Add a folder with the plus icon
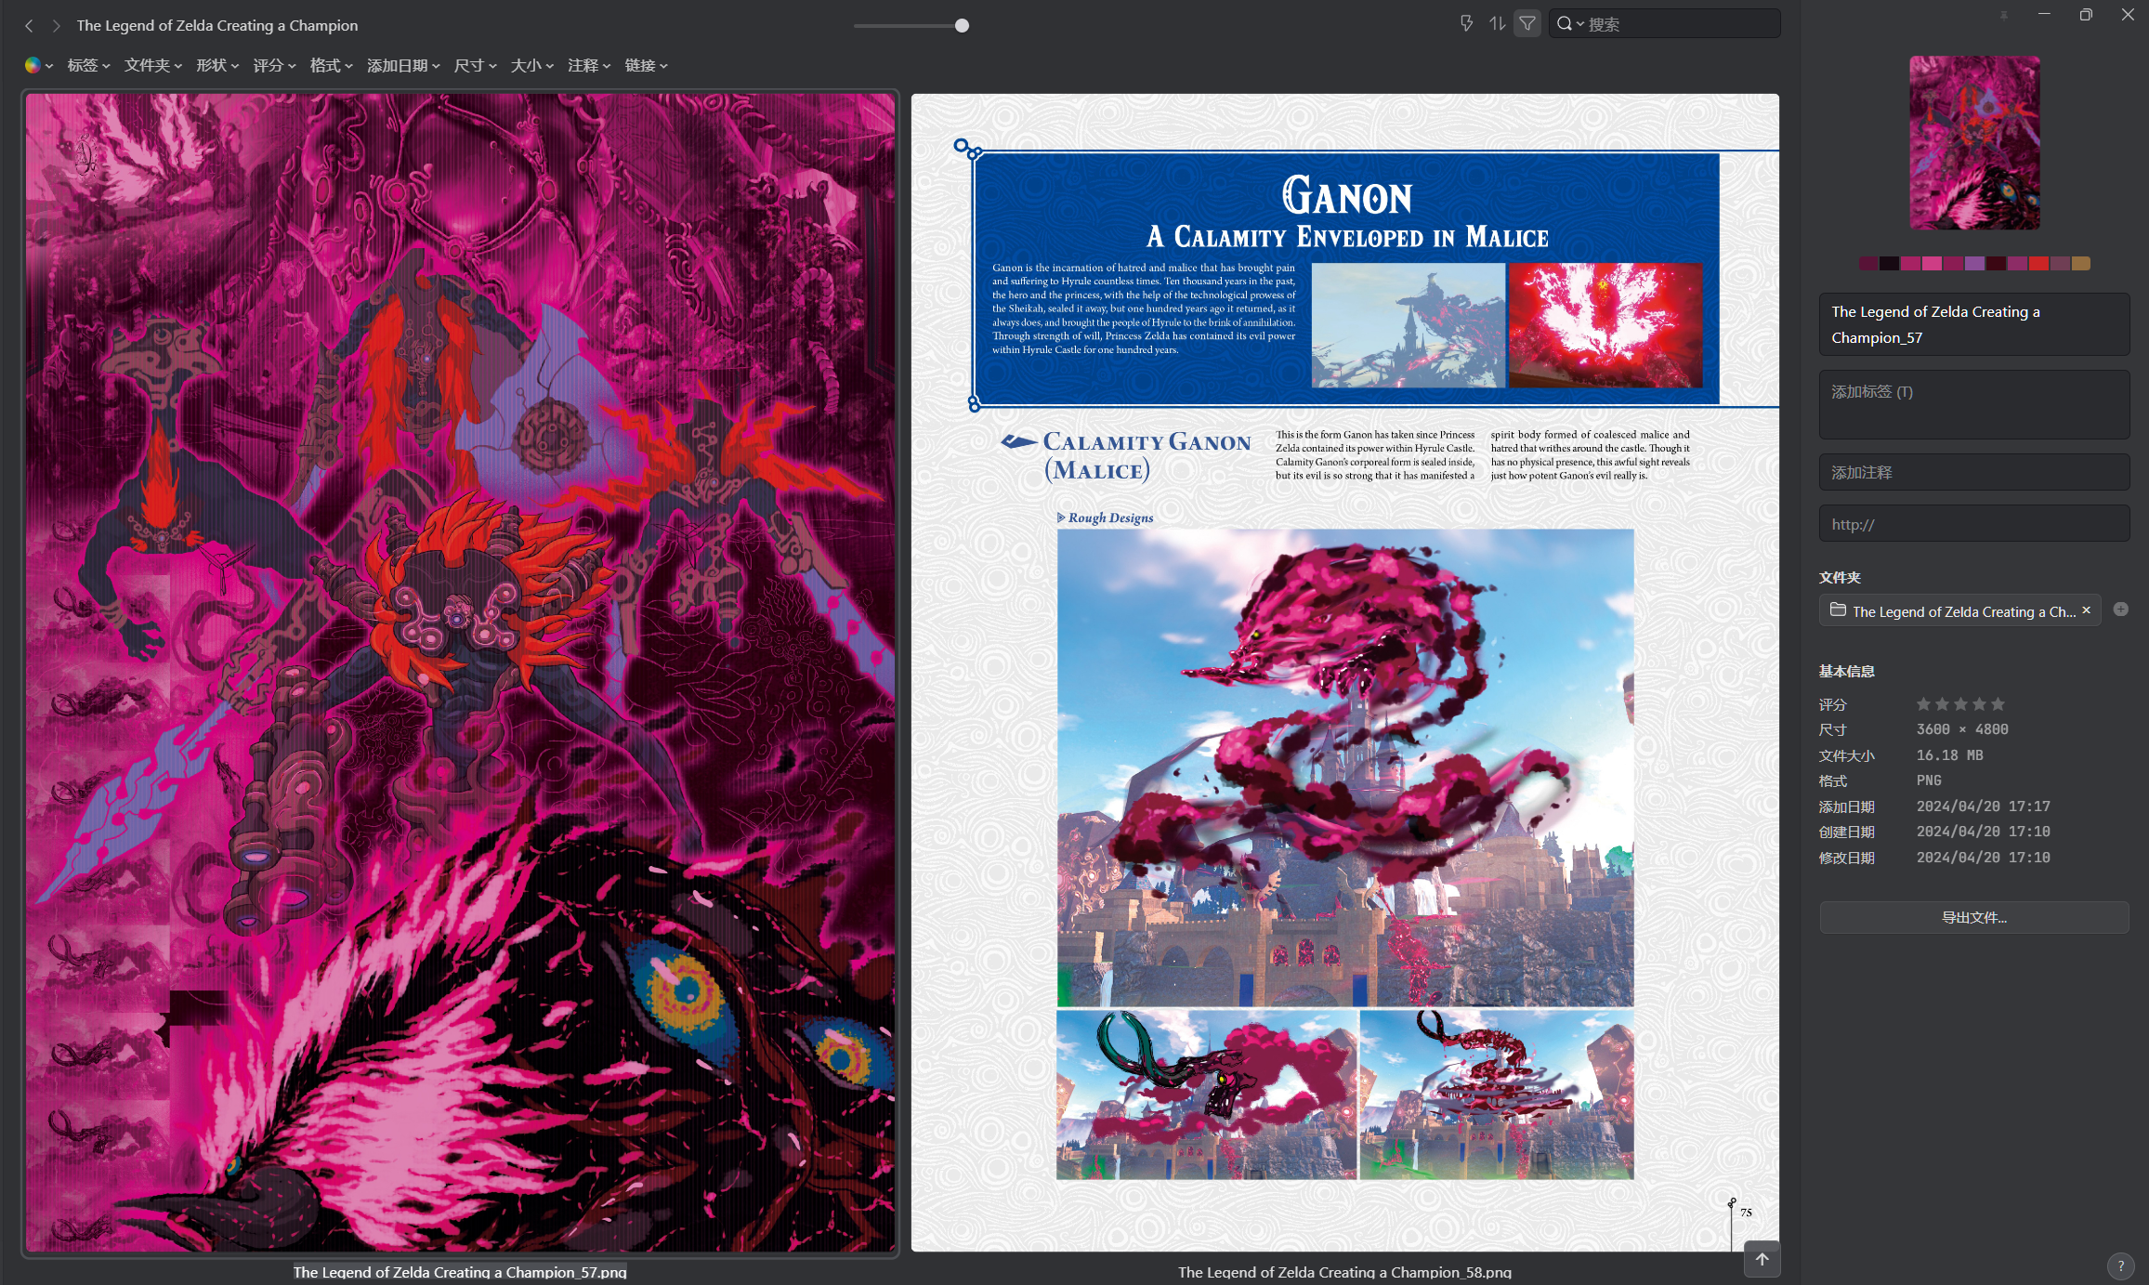 2121,610
